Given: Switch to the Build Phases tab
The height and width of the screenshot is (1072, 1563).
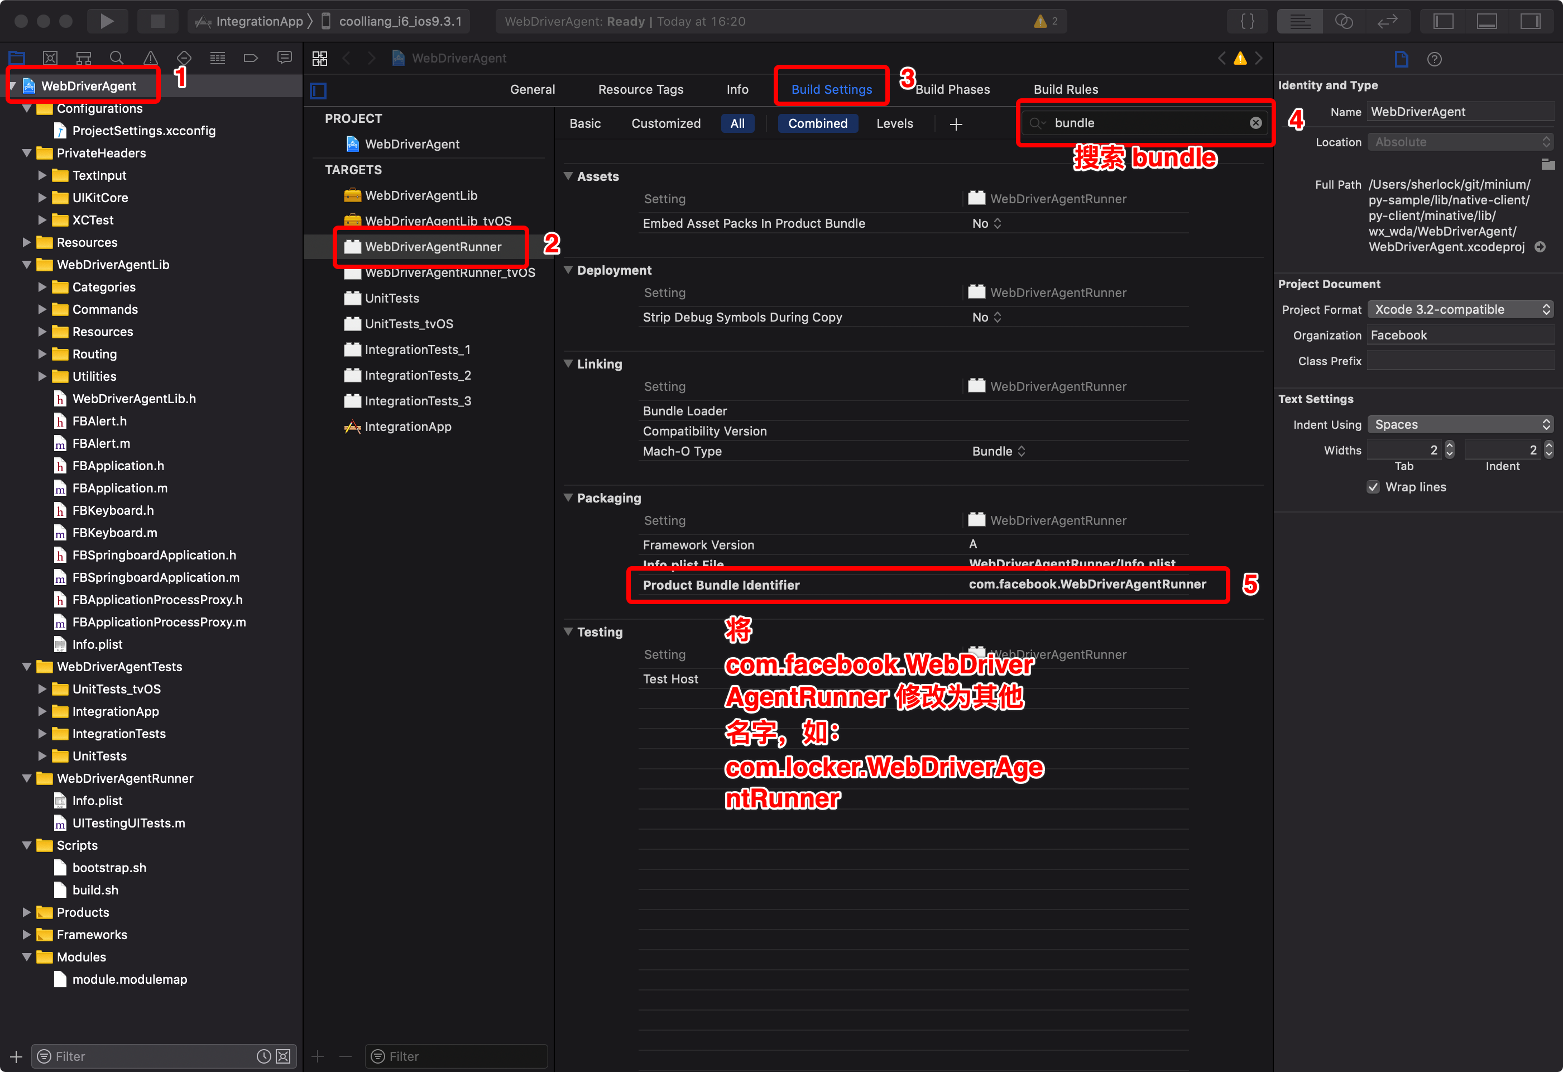Looking at the screenshot, I should pyautogui.click(x=952, y=89).
